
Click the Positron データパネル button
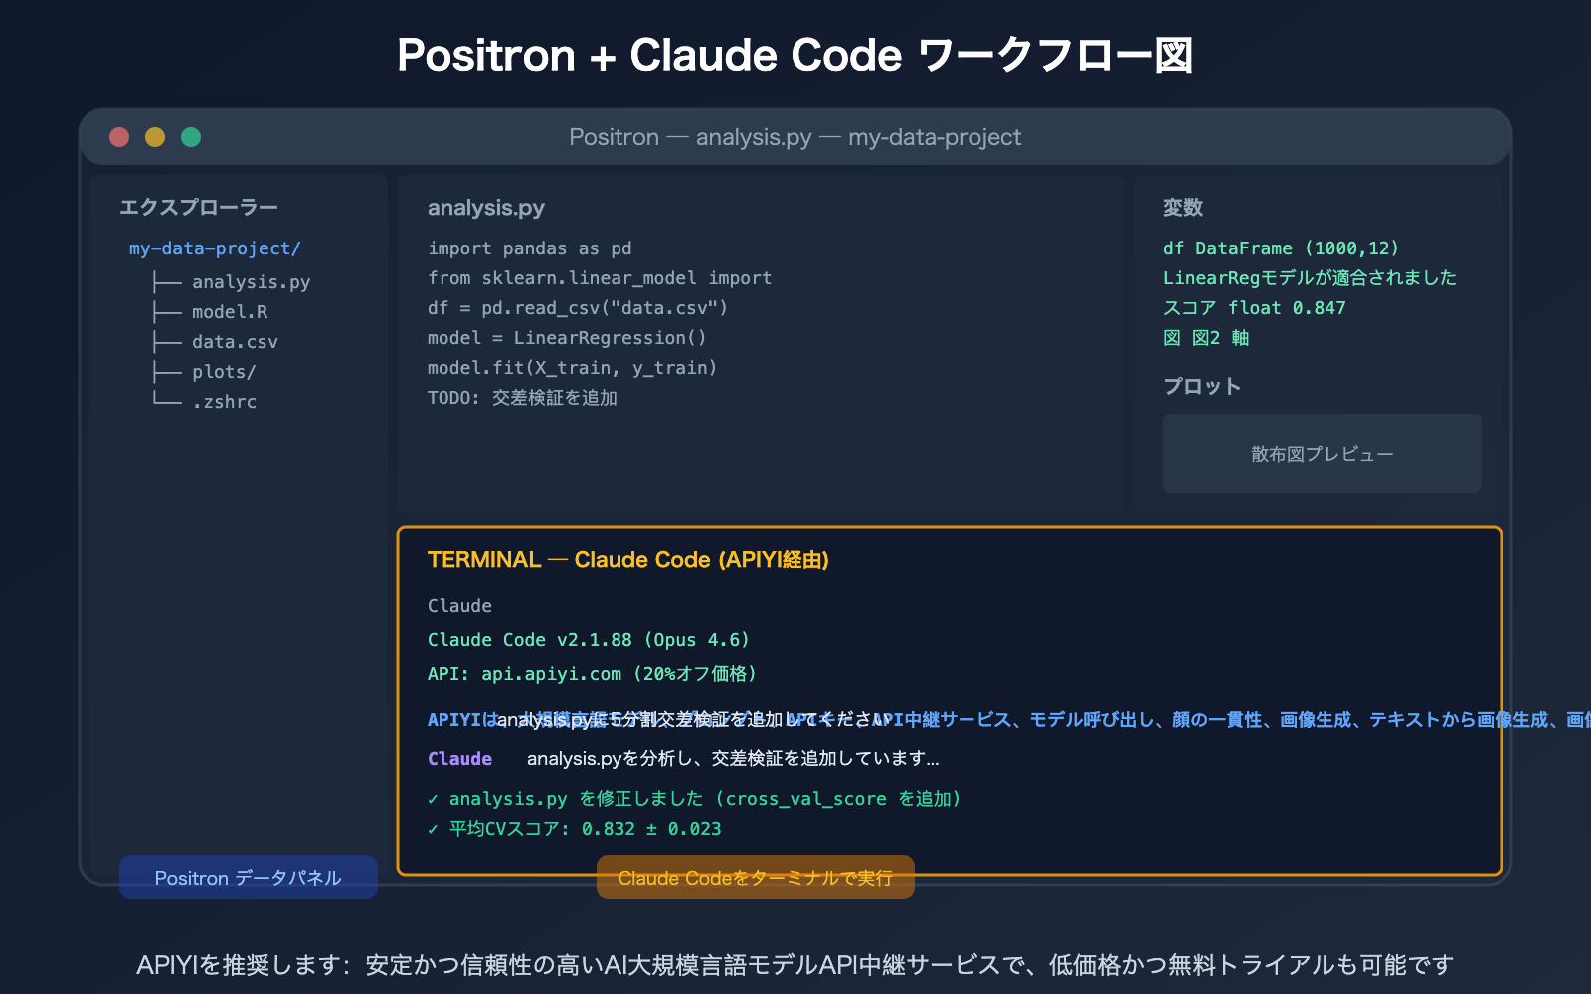point(248,877)
